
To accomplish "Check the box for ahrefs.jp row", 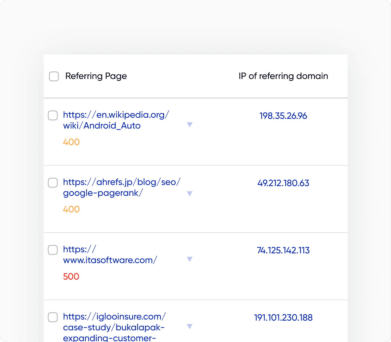I will (53, 183).
